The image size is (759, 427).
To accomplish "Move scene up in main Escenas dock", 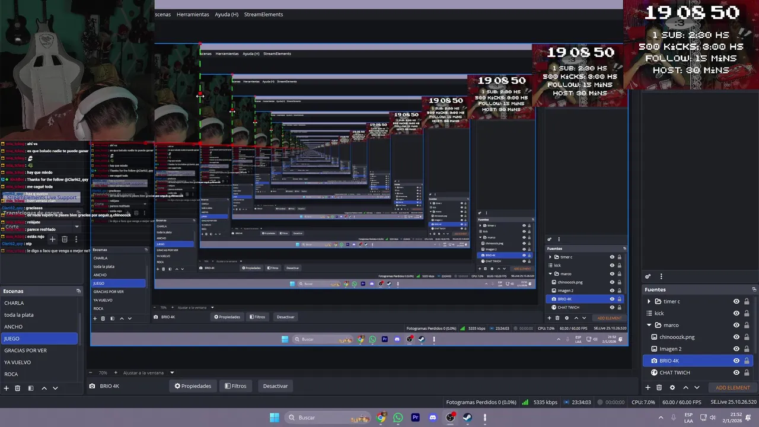I will [x=44, y=388].
